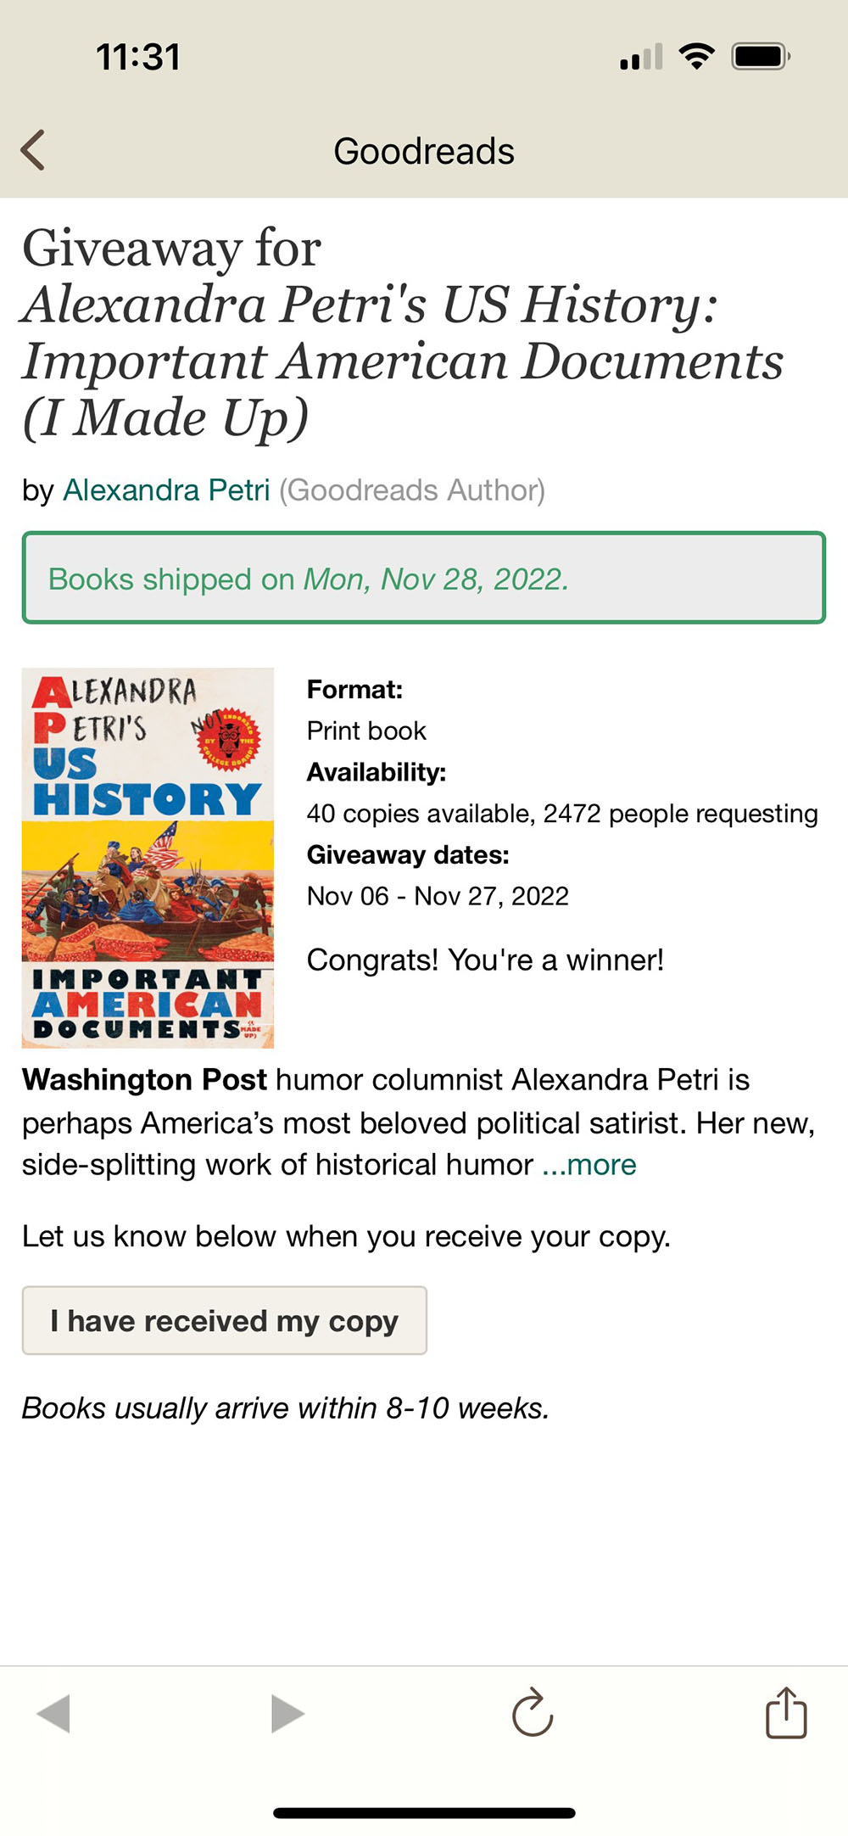The image size is (848, 1836).
Task: Tap the Goodreads Author label
Action: 412,490
